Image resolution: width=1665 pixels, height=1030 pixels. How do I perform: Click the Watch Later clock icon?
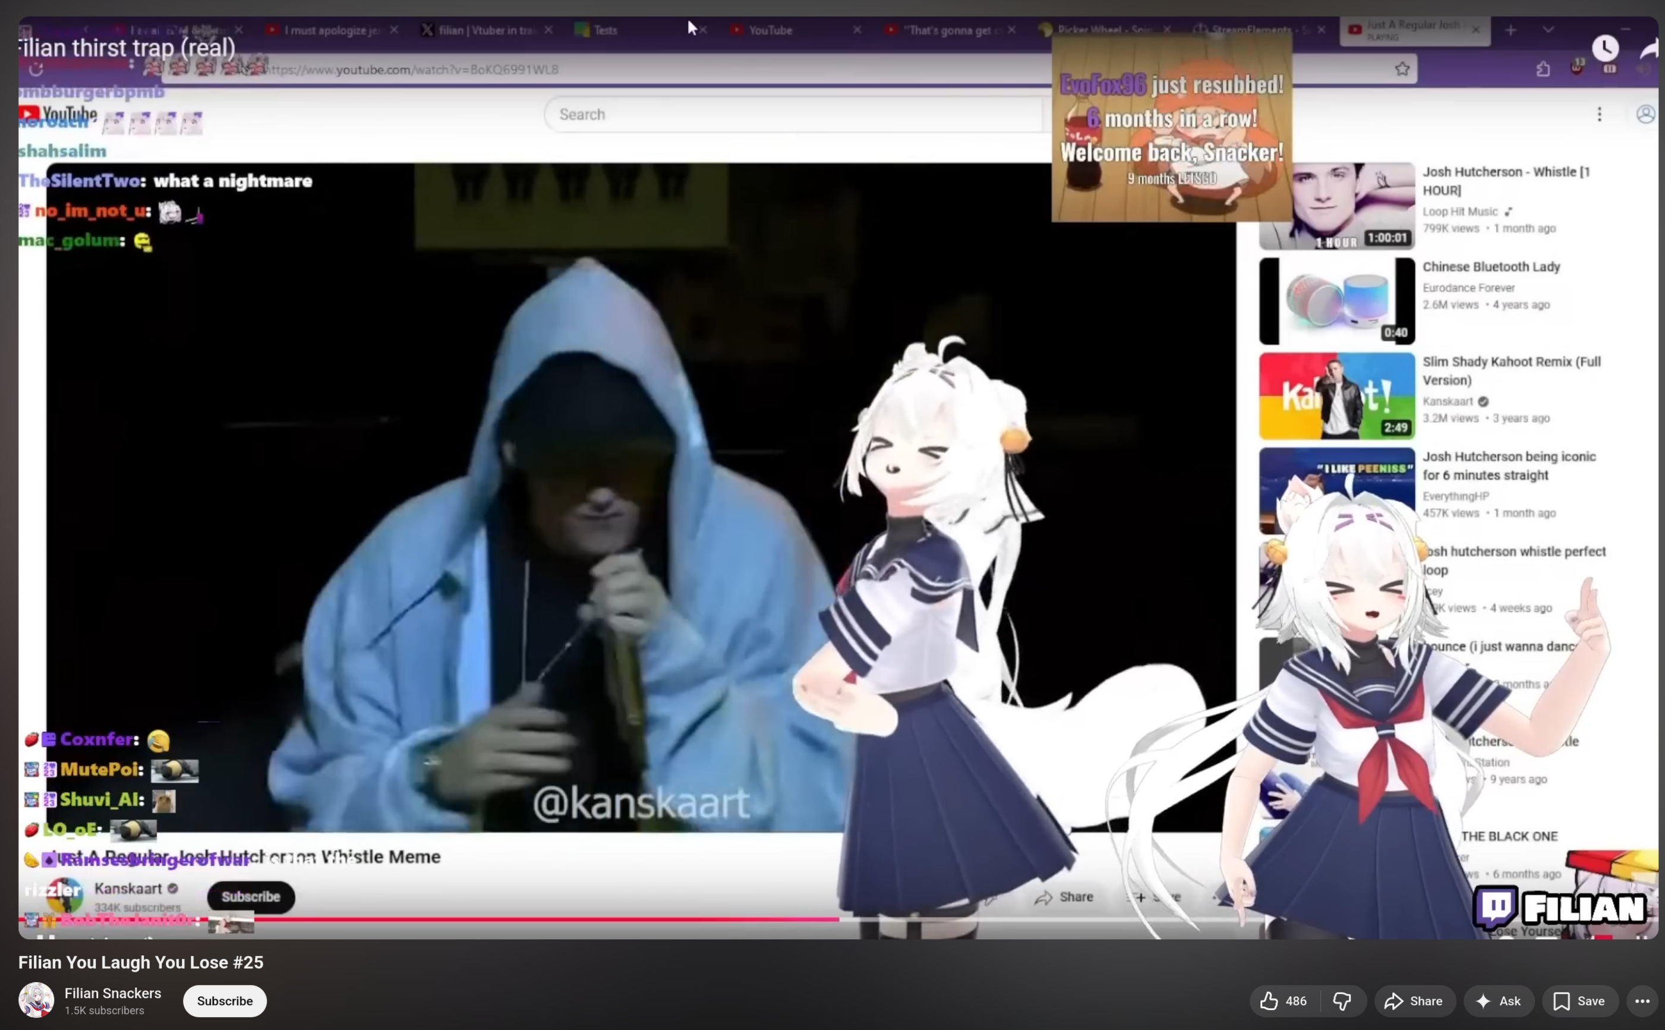pyautogui.click(x=1604, y=48)
